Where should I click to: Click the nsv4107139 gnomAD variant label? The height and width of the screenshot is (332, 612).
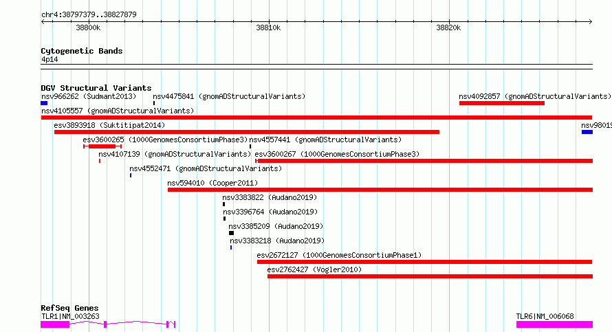coord(175,154)
